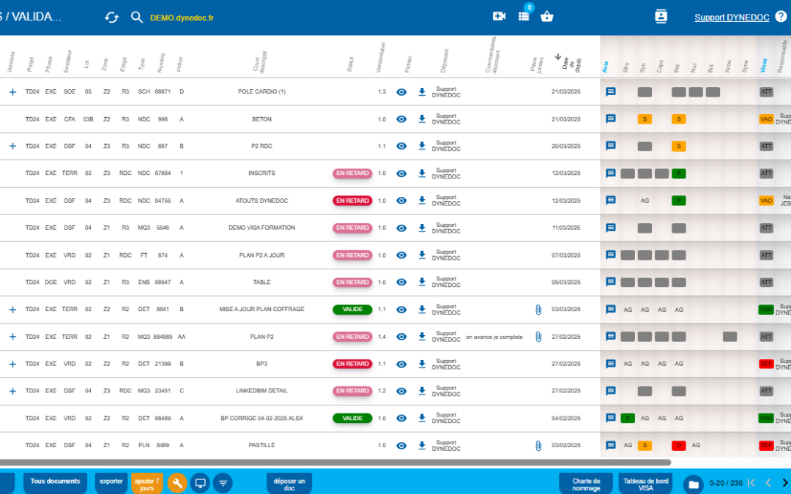This screenshot has width=791, height=494.
Task: View the TABLE document via eye icon
Action: tap(401, 282)
